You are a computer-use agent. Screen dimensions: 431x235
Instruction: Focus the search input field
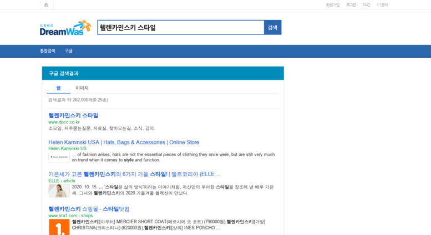tap(181, 28)
